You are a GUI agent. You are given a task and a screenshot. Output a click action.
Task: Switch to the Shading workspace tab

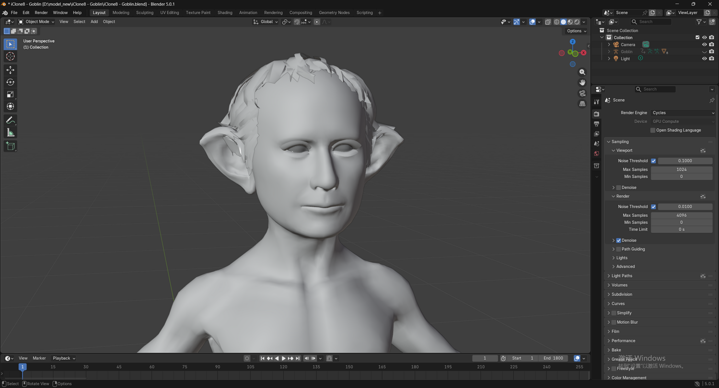coord(225,12)
